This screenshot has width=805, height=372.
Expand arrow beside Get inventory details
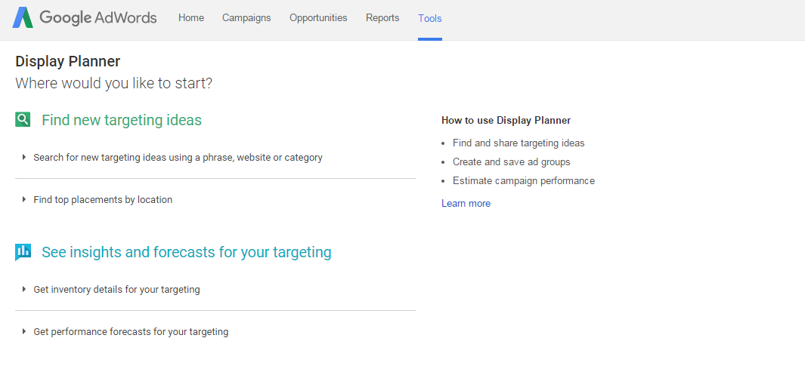[x=24, y=290]
